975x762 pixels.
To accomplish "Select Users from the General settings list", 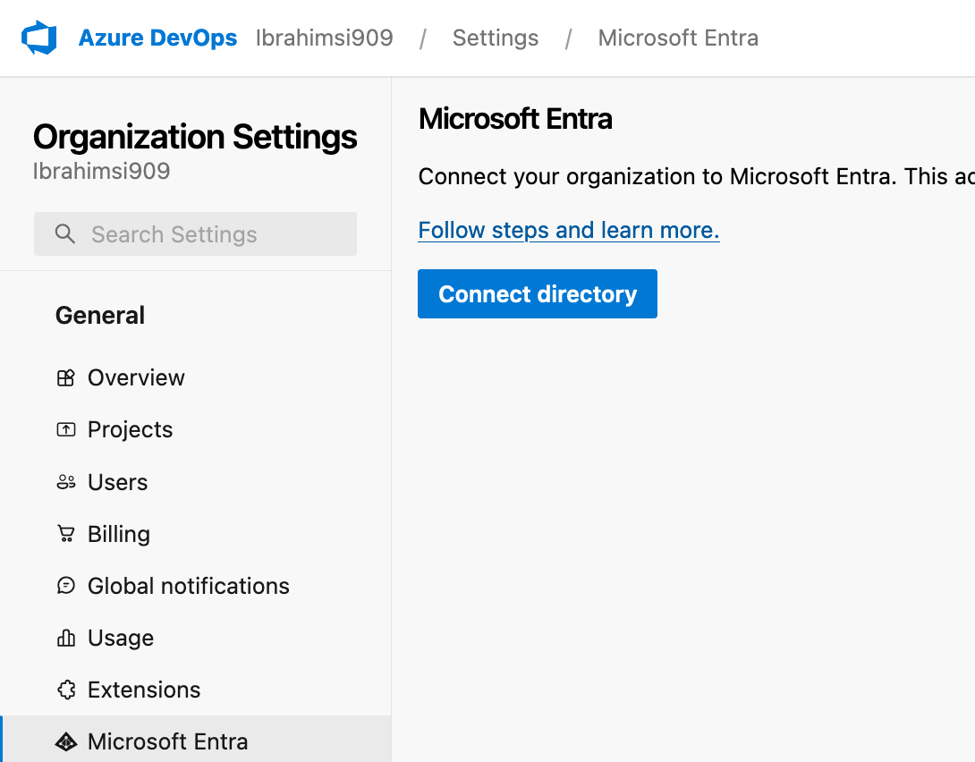I will [118, 481].
